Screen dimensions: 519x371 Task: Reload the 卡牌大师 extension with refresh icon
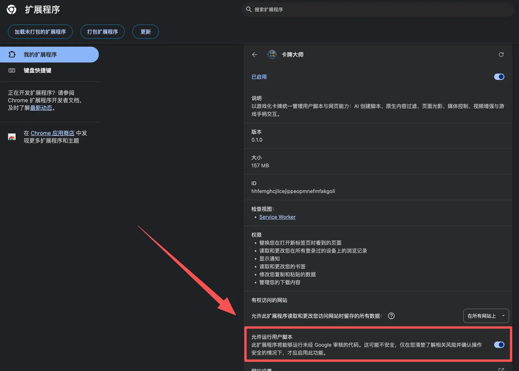point(501,55)
